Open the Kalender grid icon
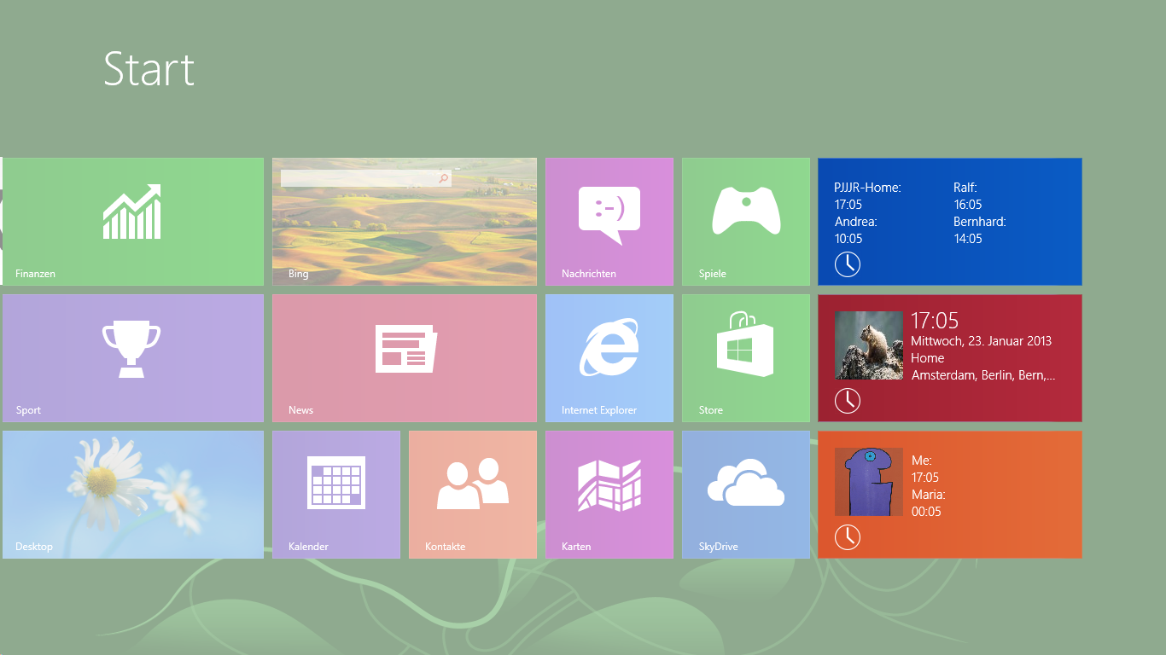This screenshot has width=1166, height=655. [x=336, y=483]
